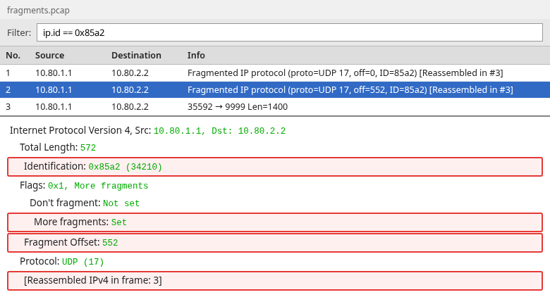The image size is (550, 297).
Task: Select the More fragments: Set field
Action: [275, 222]
